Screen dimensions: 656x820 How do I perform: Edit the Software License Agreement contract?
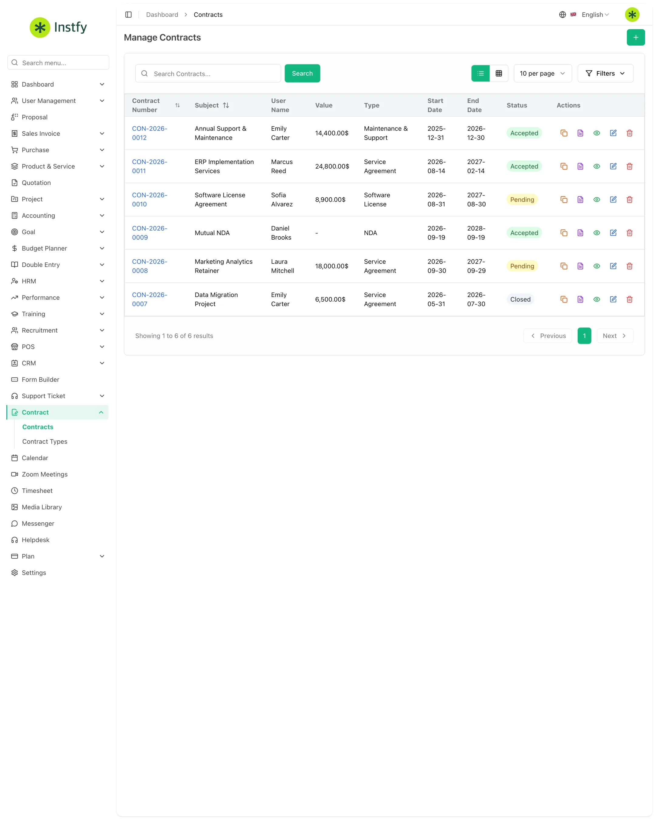(x=613, y=199)
